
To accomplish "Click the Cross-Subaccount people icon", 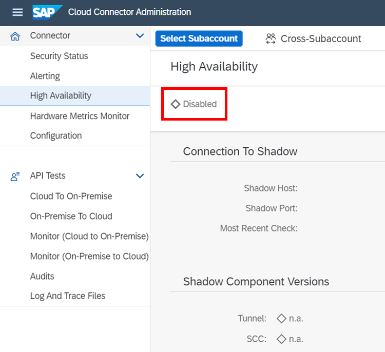I will tap(271, 39).
